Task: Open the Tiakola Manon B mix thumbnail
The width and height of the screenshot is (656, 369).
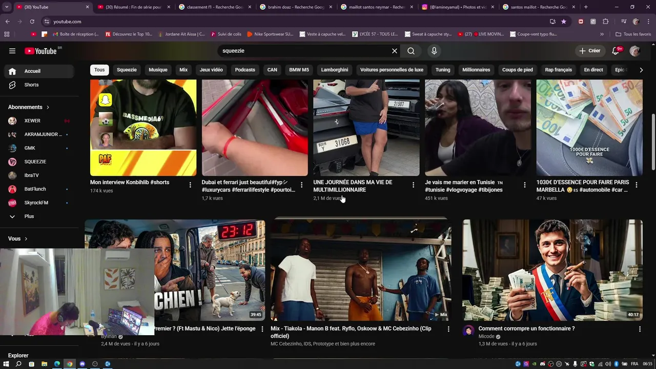Action: [361, 270]
